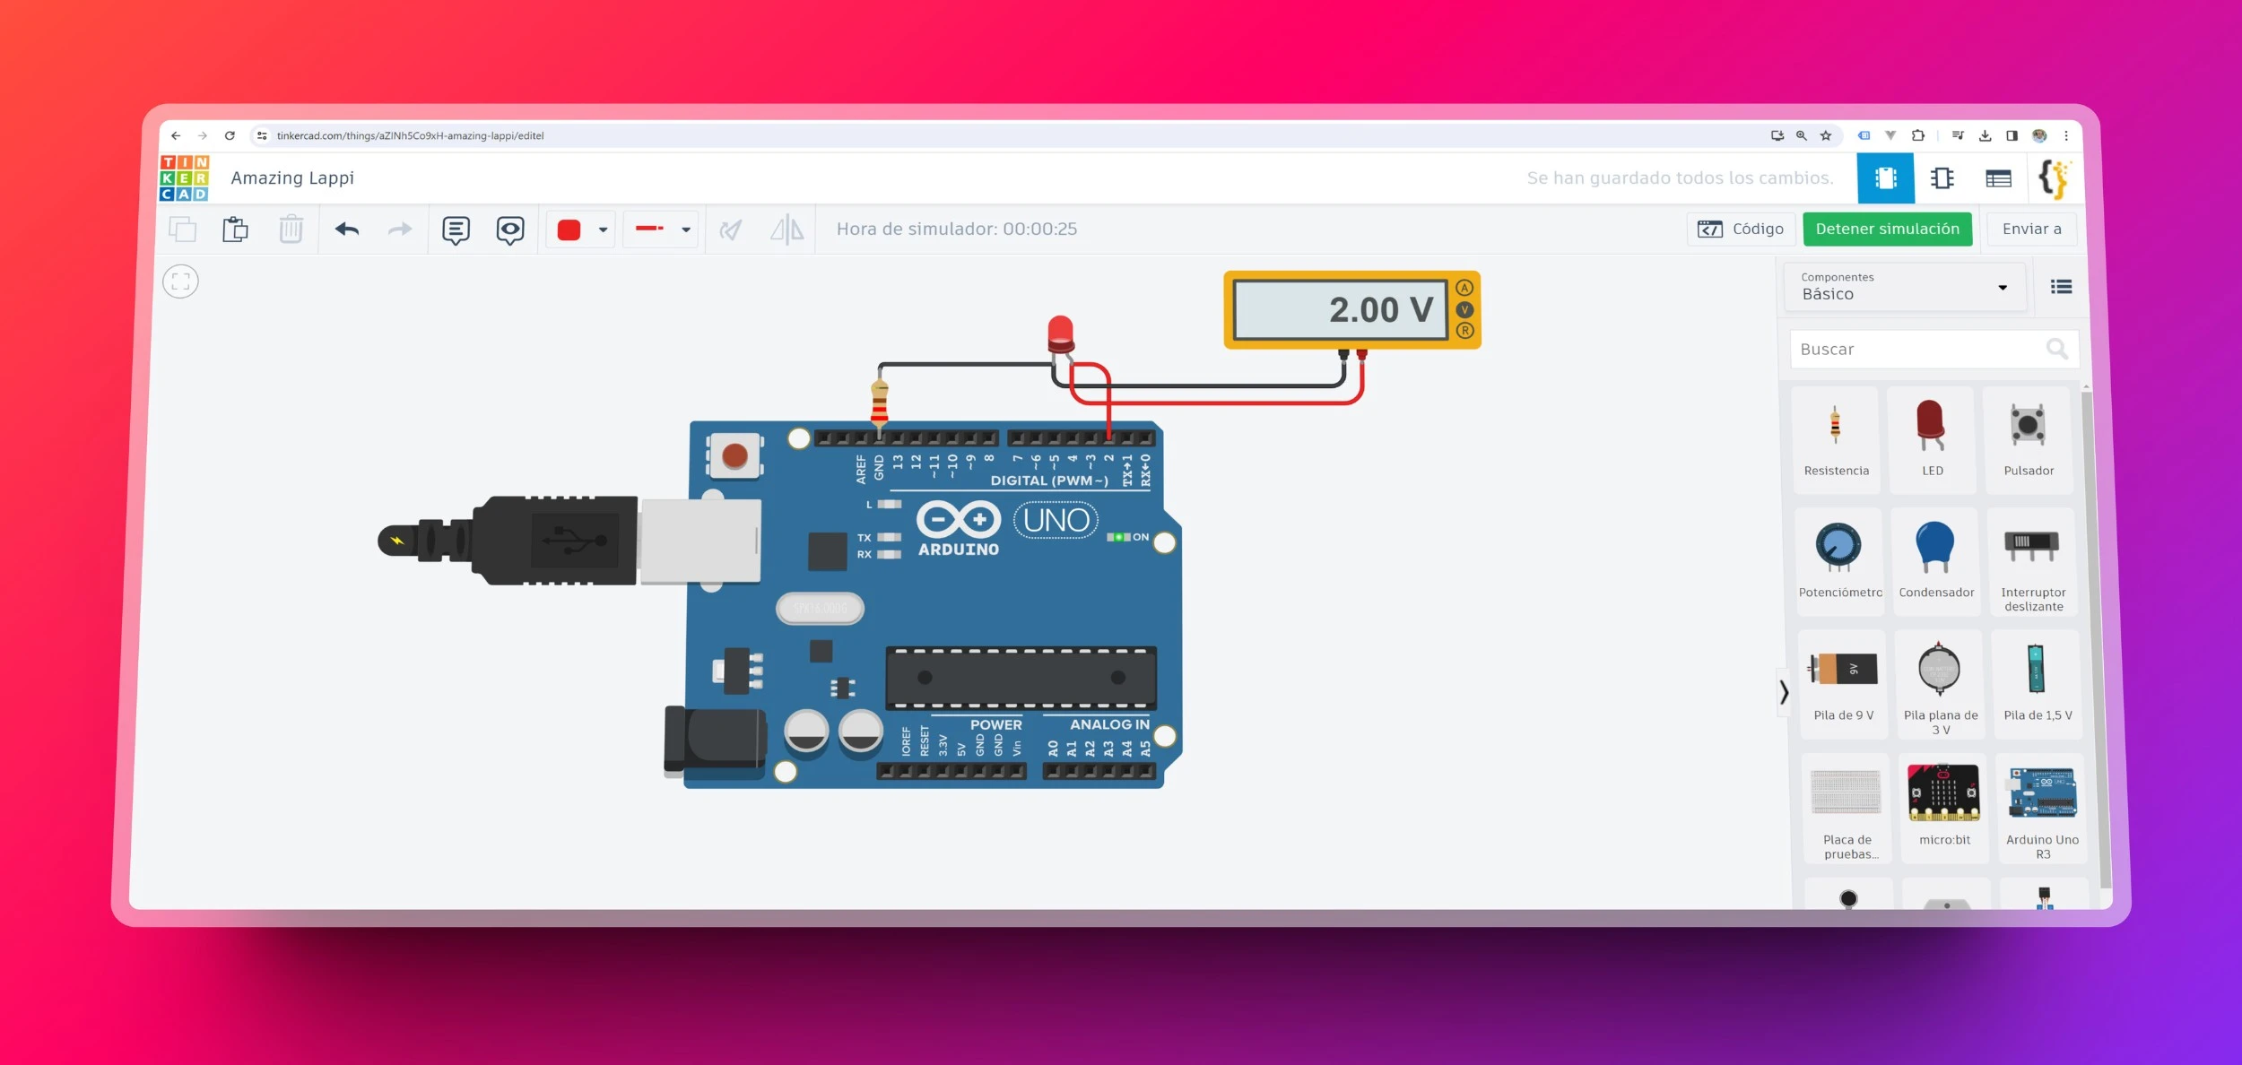Click the Enviar a button
Viewport: 2242px width, 1065px height.
[2032, 229]
